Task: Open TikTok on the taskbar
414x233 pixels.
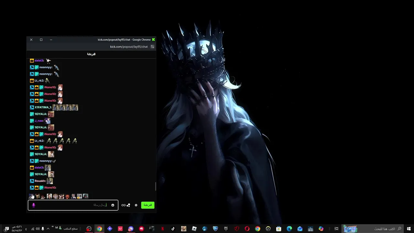Action: click(173, 229)
